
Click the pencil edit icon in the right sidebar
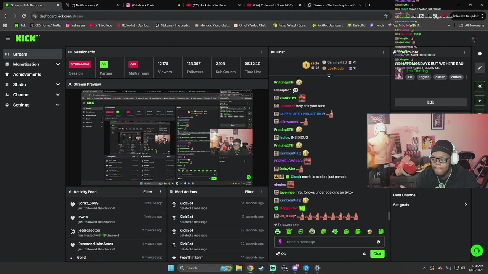[480, 68]
